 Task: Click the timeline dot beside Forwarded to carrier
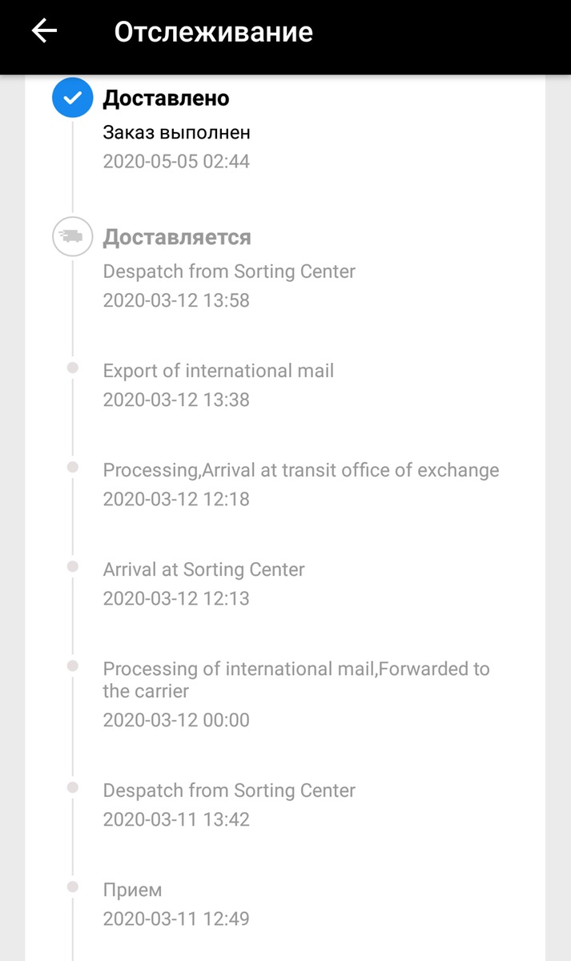[73, 665]
